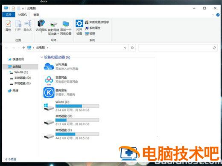The image size is (222, 166).
Task: Select the WPS网盘 cloud icon
Action: click(49, 66)
